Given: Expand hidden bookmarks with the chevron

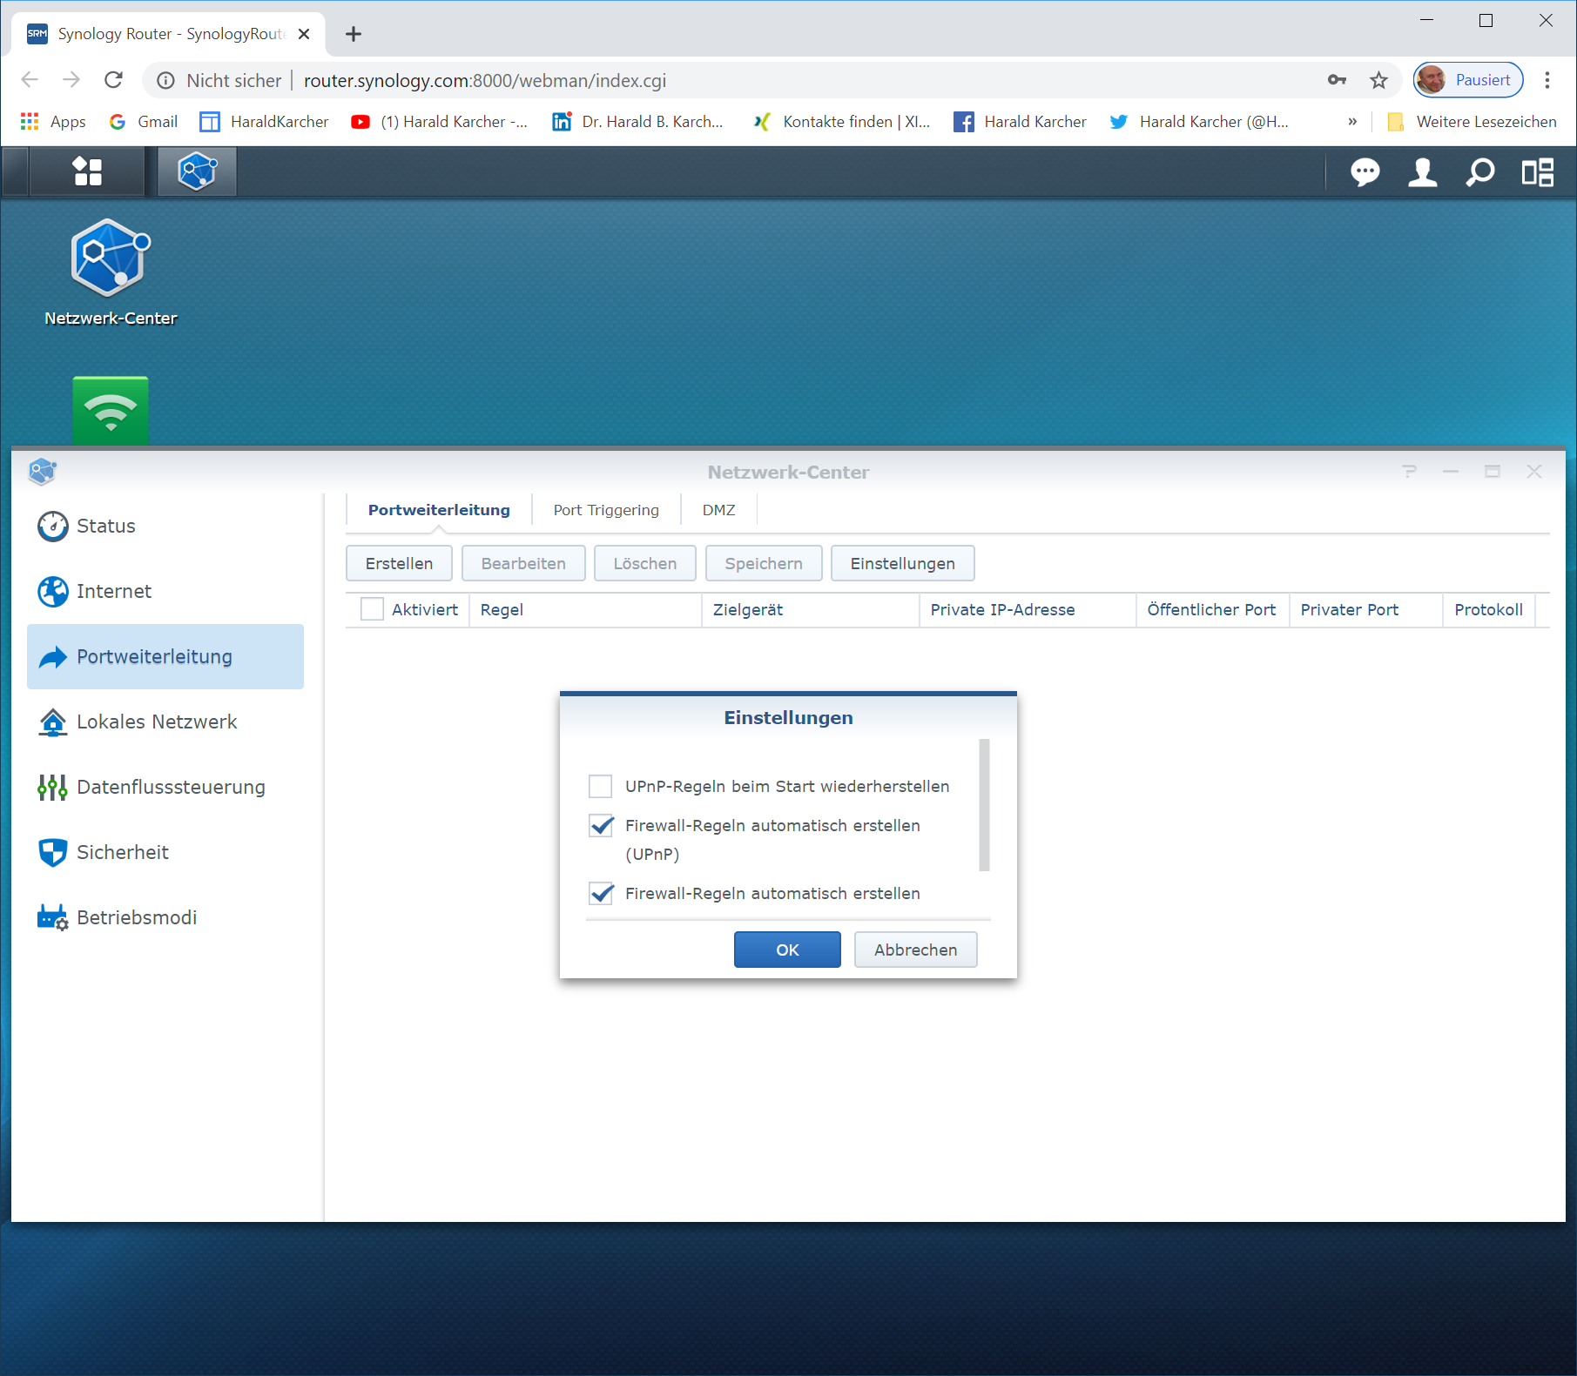Looking at the screenshot, I should point(1351,122).
